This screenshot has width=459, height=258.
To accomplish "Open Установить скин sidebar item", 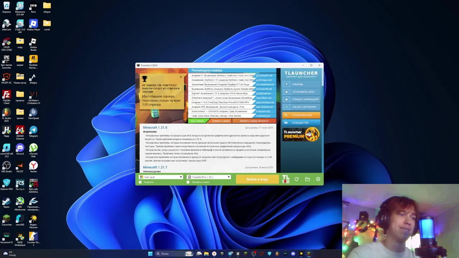I will (x=301, y=92).
